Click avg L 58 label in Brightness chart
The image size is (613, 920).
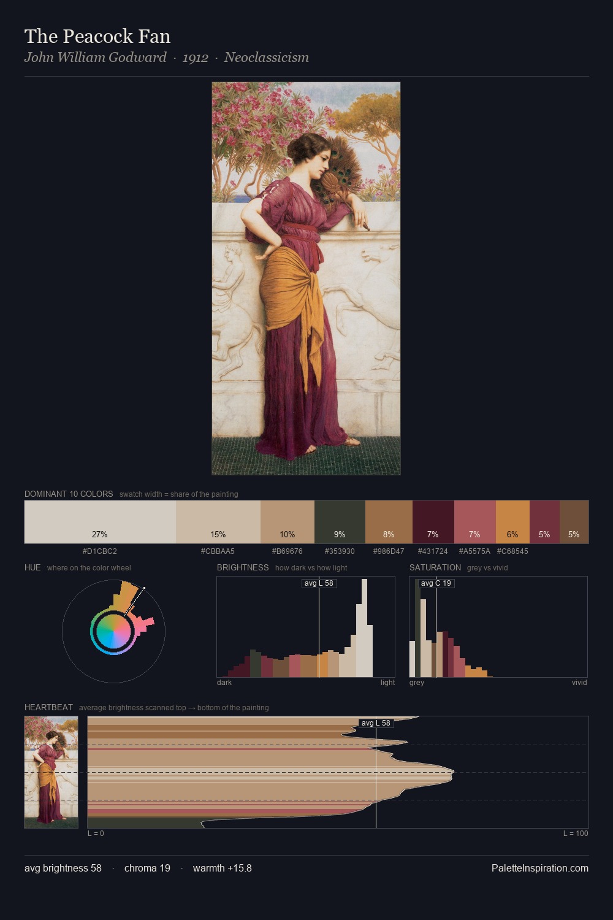319,583
